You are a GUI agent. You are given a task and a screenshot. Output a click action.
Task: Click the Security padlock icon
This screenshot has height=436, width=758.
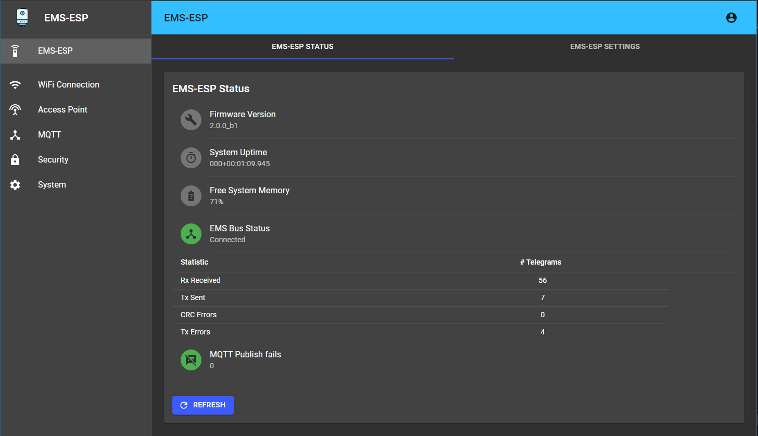click(x=15, y=160)
